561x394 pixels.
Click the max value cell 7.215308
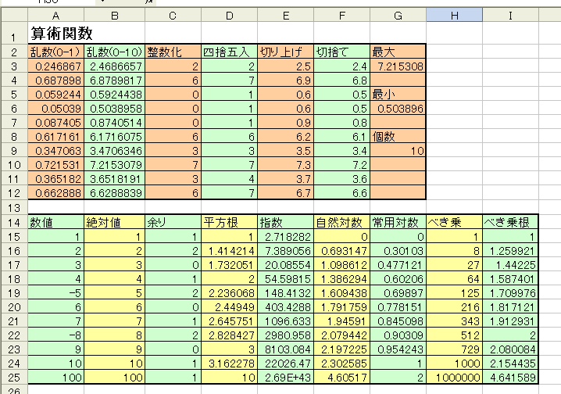(x=398, y=66)
